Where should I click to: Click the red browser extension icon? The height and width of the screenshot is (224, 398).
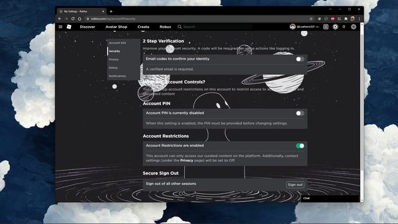(x=333, y=19)
